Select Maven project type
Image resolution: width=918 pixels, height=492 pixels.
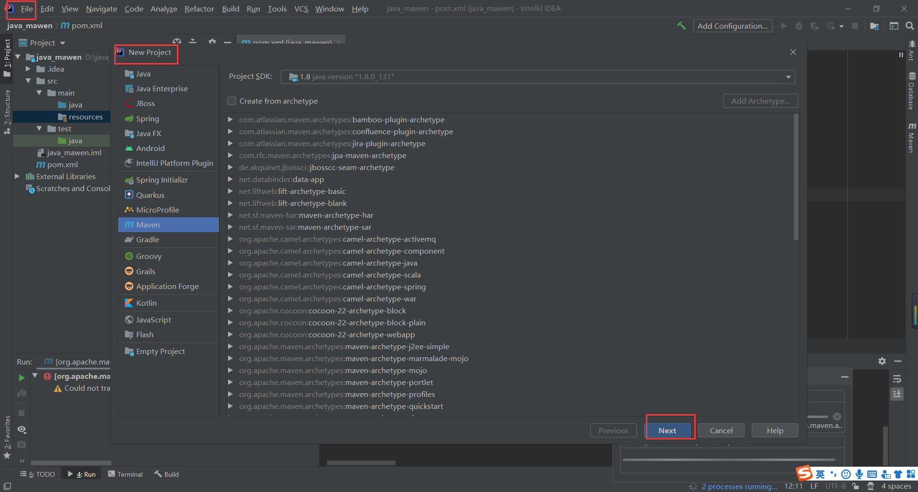168,225
